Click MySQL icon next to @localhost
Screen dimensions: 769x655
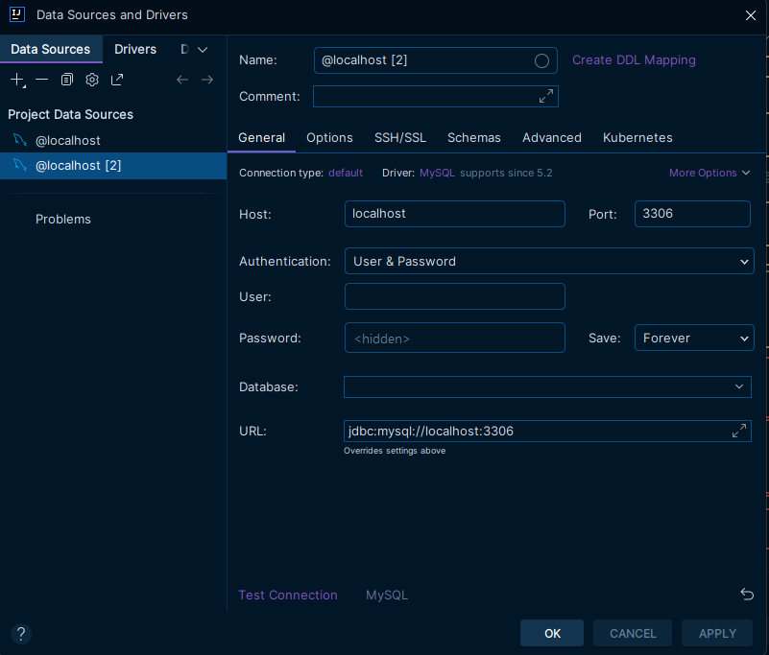19,140
